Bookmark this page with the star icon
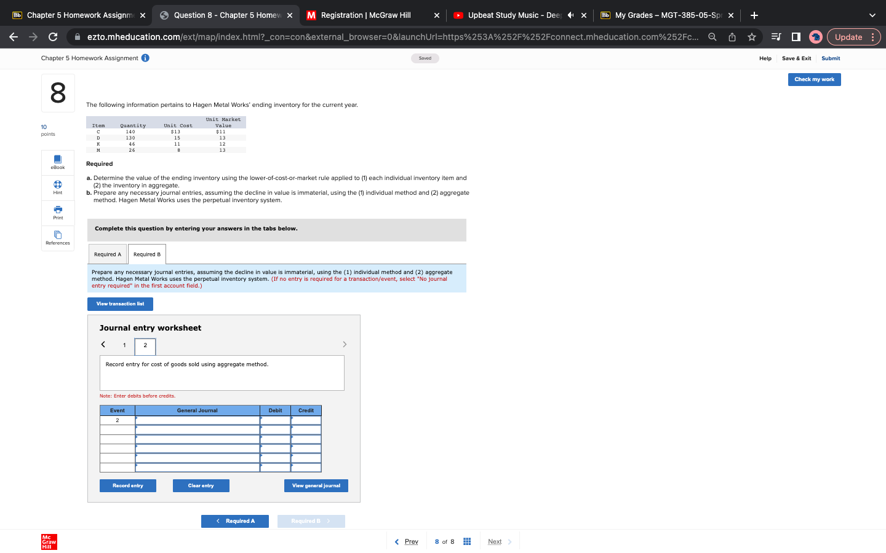Screen dimensions: 886x553 [751, 37]
